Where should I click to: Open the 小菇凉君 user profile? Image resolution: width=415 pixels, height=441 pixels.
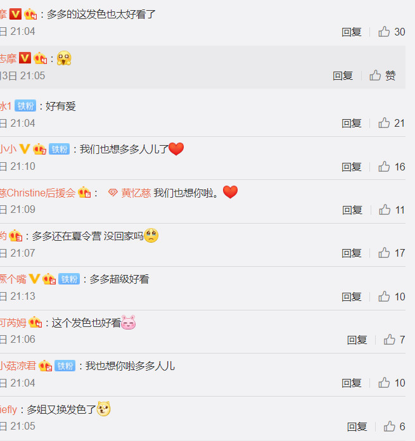tap(18, 366)
